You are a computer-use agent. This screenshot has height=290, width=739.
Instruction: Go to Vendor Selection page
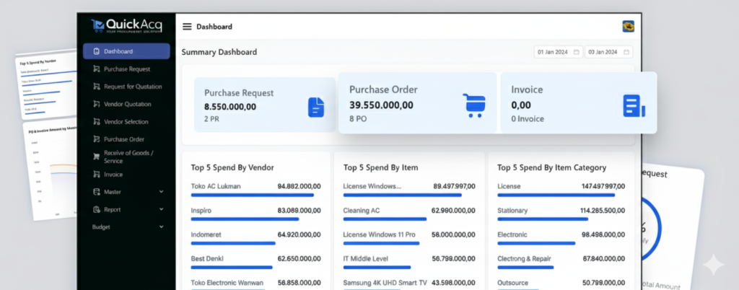126,122
